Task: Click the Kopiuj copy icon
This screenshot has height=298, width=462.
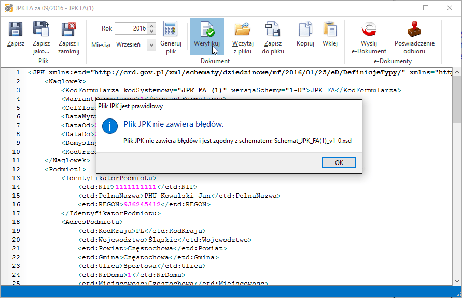Action: click(305, 30)
